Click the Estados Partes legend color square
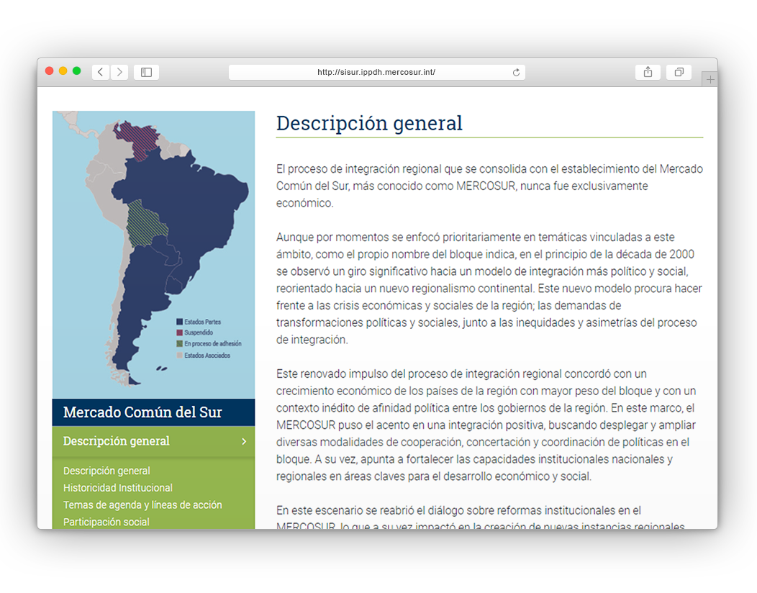 (180, 322)
